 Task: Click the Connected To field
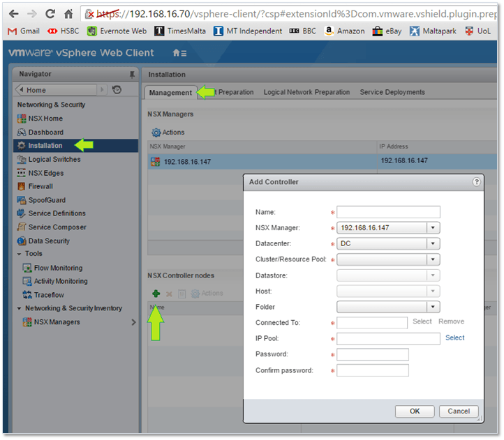coord(372,323)
